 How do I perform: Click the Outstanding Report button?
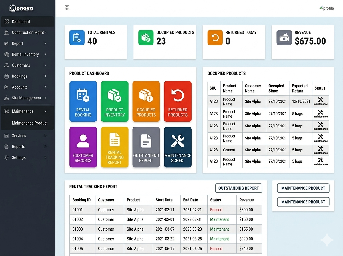click(x=238, y=188)
